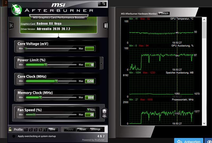Select profile slot 5

45,130
